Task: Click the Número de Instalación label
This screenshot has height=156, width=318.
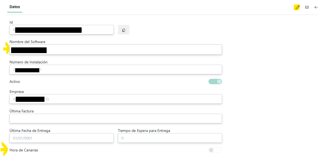Action: coord(28,62)
